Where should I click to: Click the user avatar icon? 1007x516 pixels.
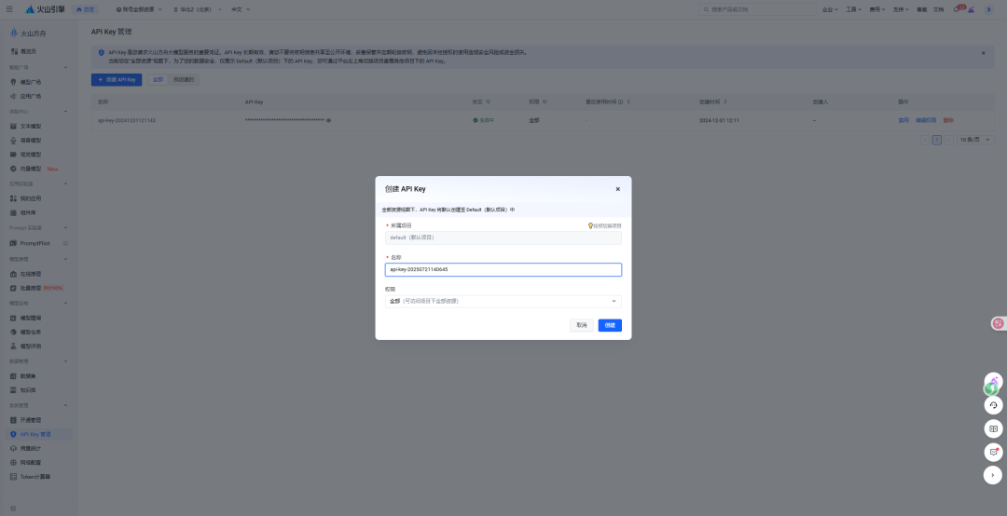point(988,9)
